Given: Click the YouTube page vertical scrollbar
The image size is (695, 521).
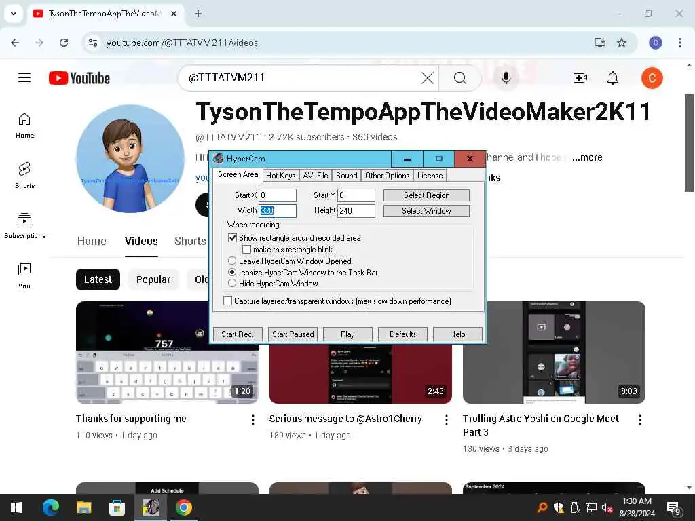Looking at the screenshot, I should coord(689,142).
